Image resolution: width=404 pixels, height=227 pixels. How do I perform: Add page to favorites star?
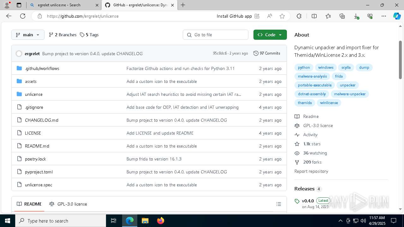click(x=282, y=16)
